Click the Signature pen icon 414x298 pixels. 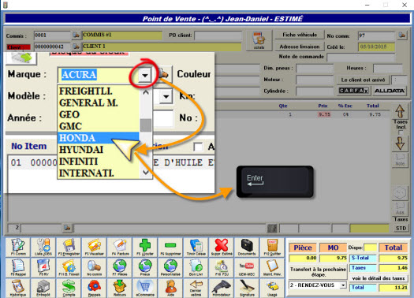click(247, 288)
